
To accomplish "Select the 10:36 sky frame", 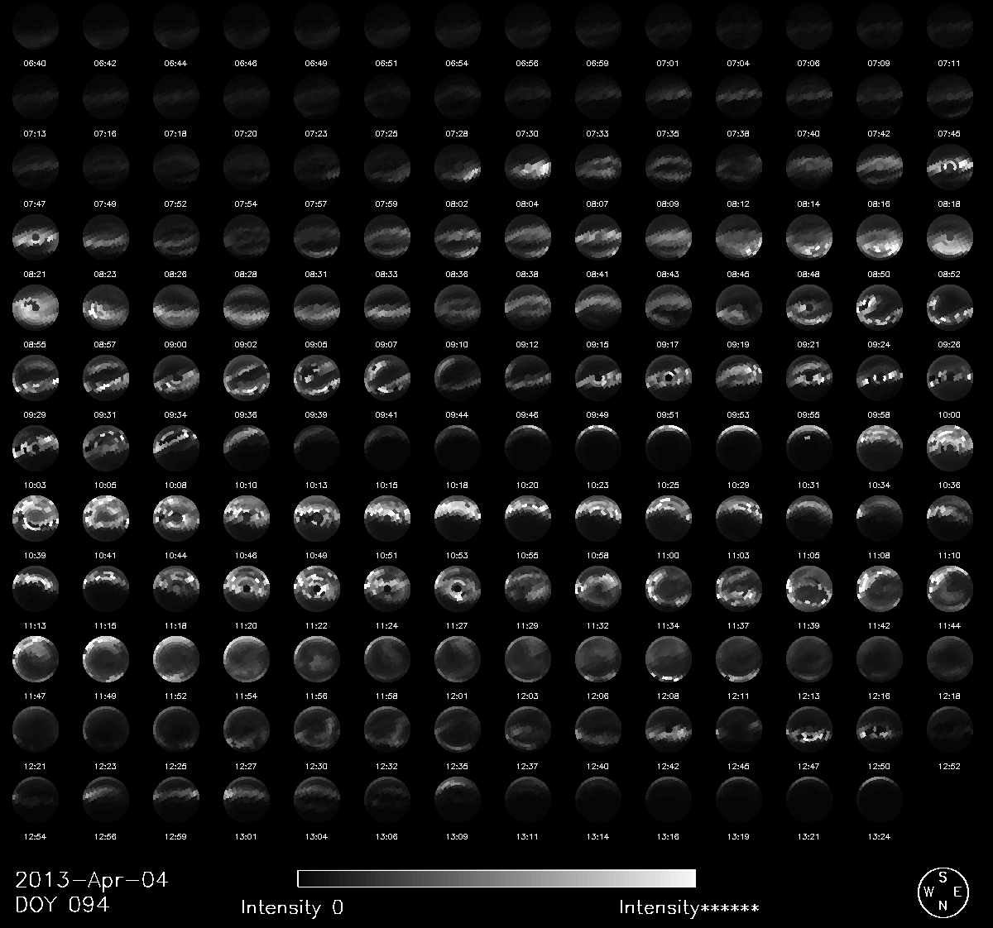I will pyautogui.click(x=950, y=447).
